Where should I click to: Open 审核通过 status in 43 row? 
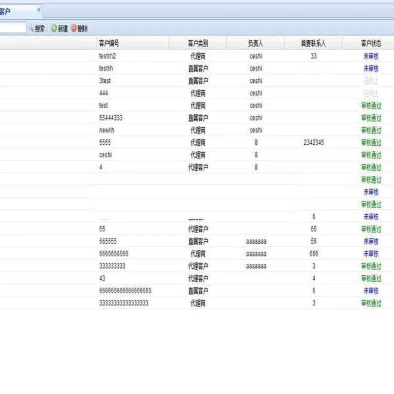(371, 278)
